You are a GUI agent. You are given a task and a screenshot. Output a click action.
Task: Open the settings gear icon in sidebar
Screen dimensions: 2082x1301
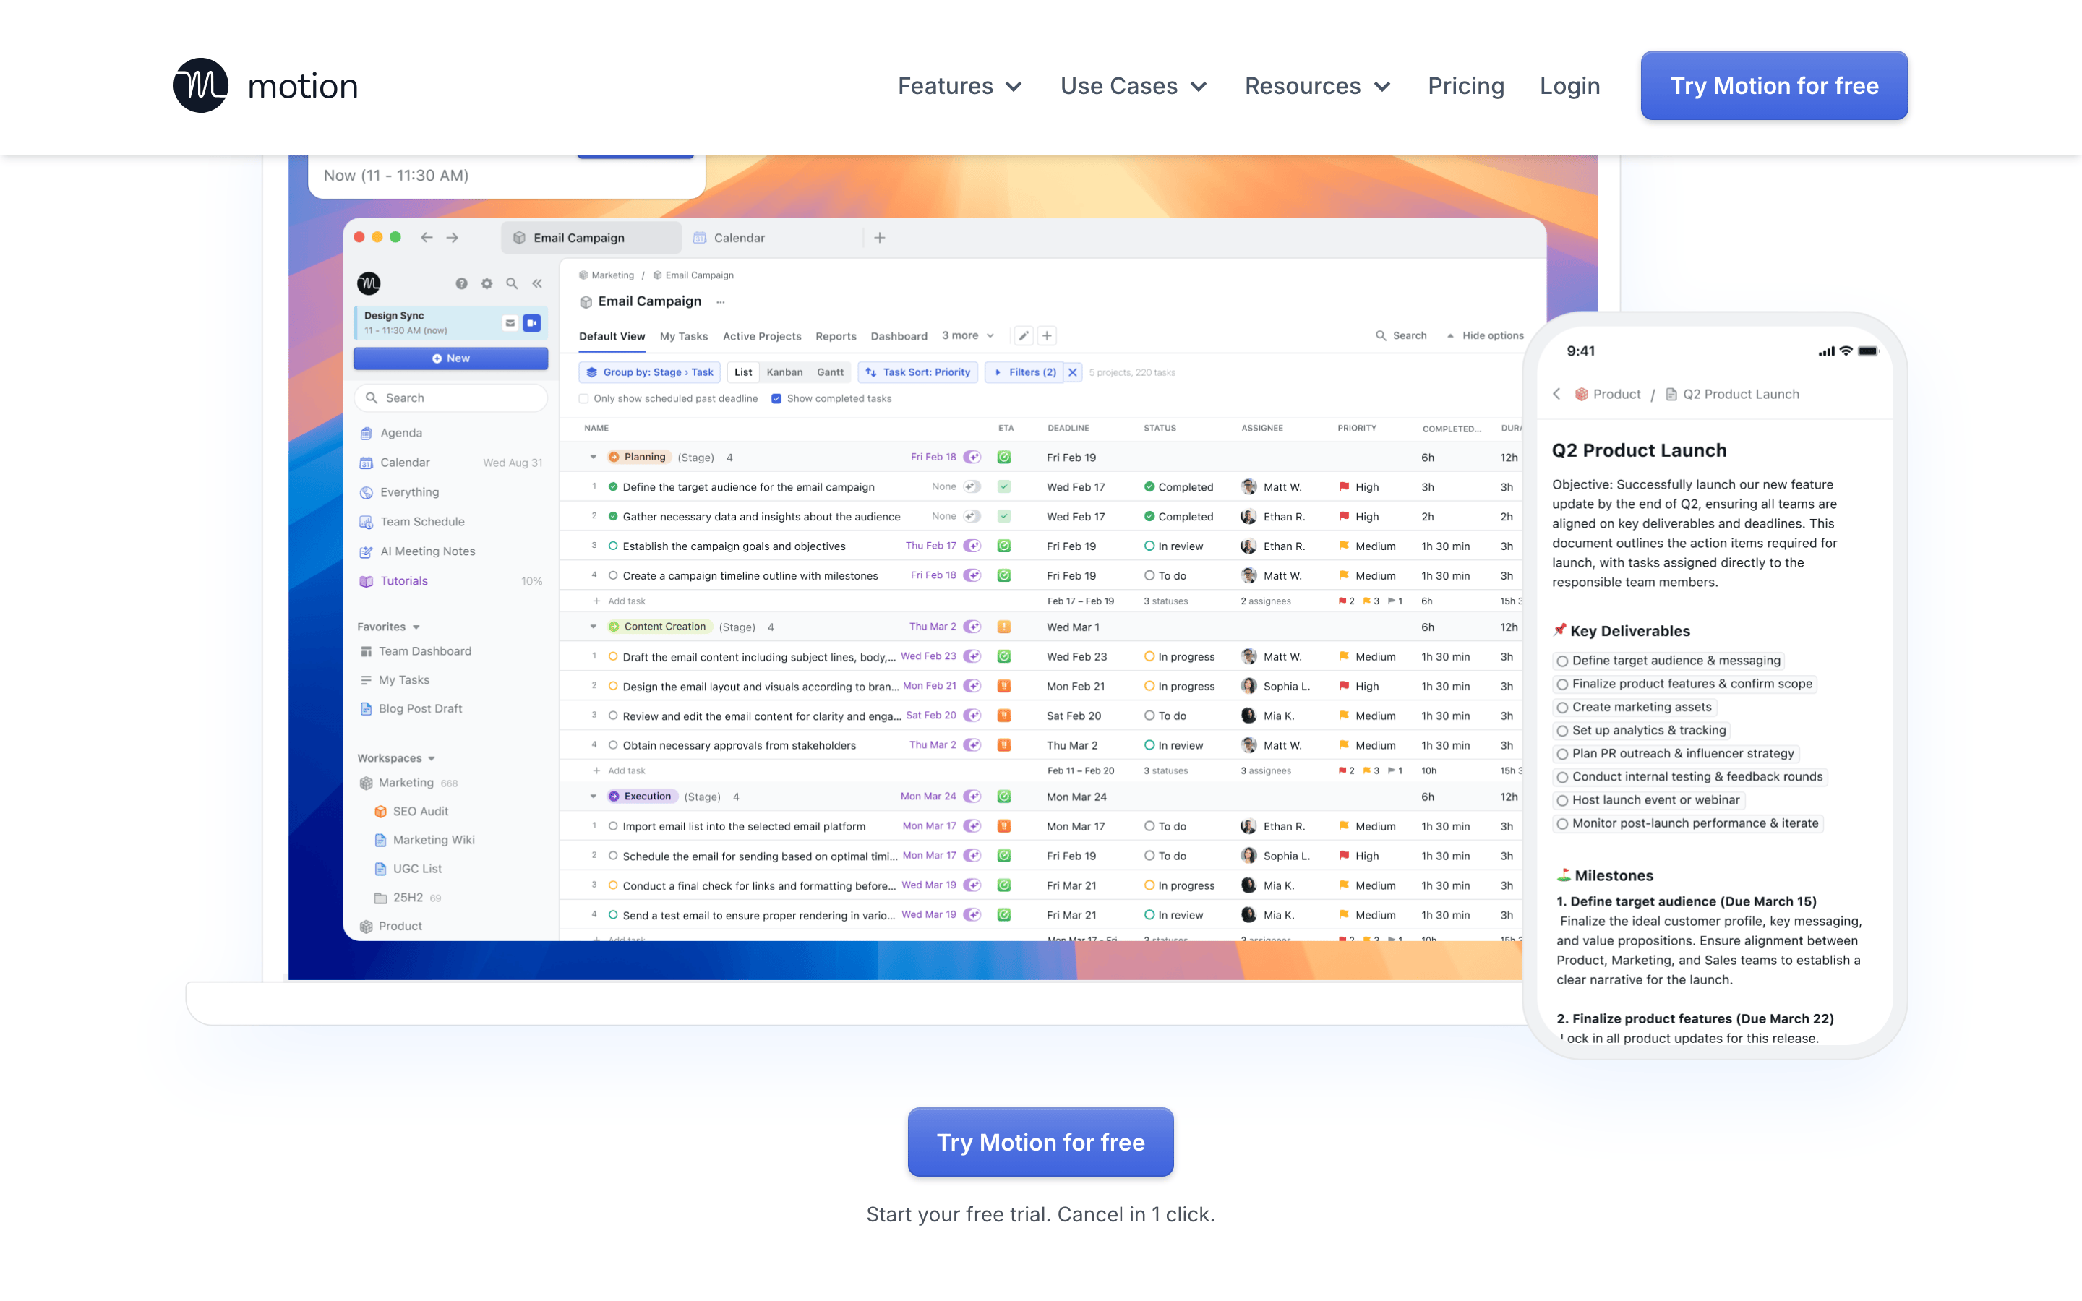click(487, 284)
